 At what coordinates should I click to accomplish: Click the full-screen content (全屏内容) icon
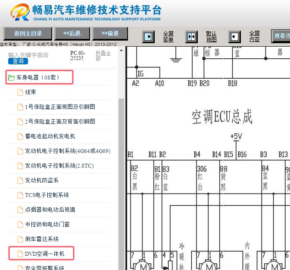tap(234, 37)
